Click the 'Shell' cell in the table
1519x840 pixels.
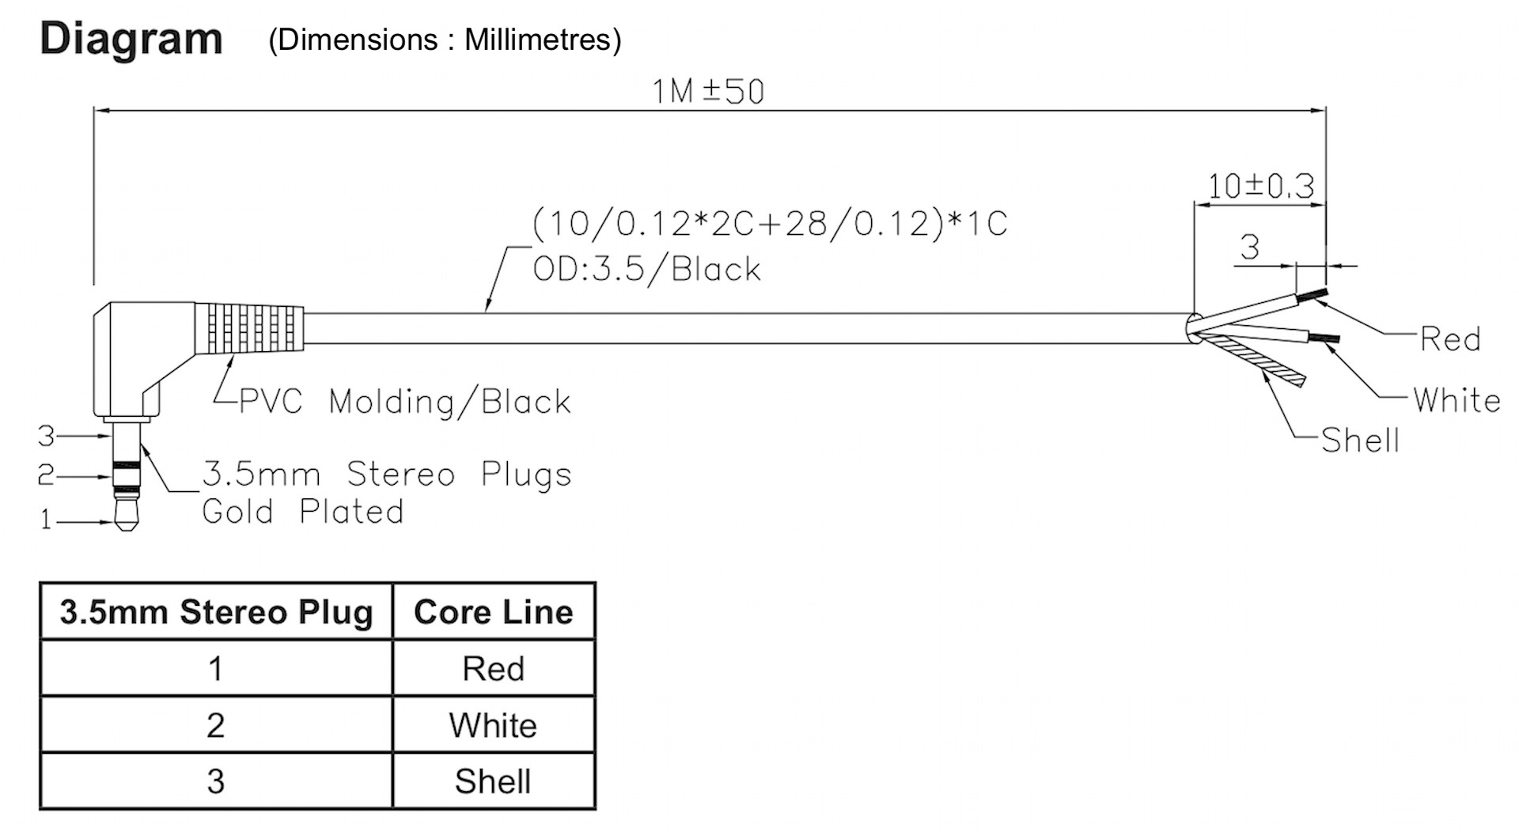coord(494,781)
